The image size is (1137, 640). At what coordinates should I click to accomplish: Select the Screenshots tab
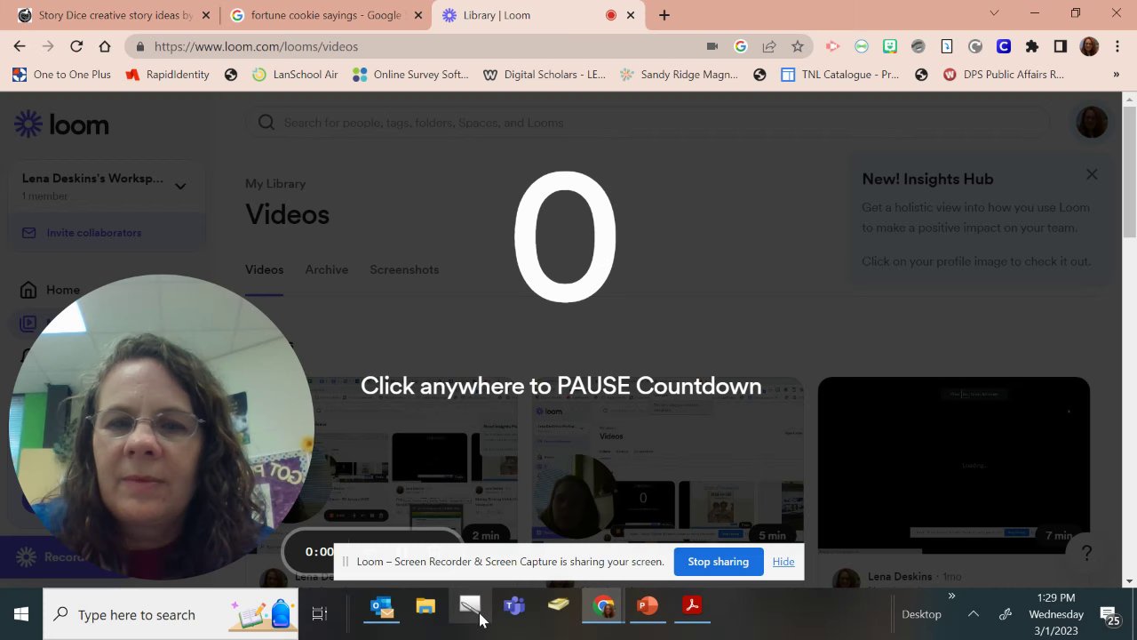point(404,269)
